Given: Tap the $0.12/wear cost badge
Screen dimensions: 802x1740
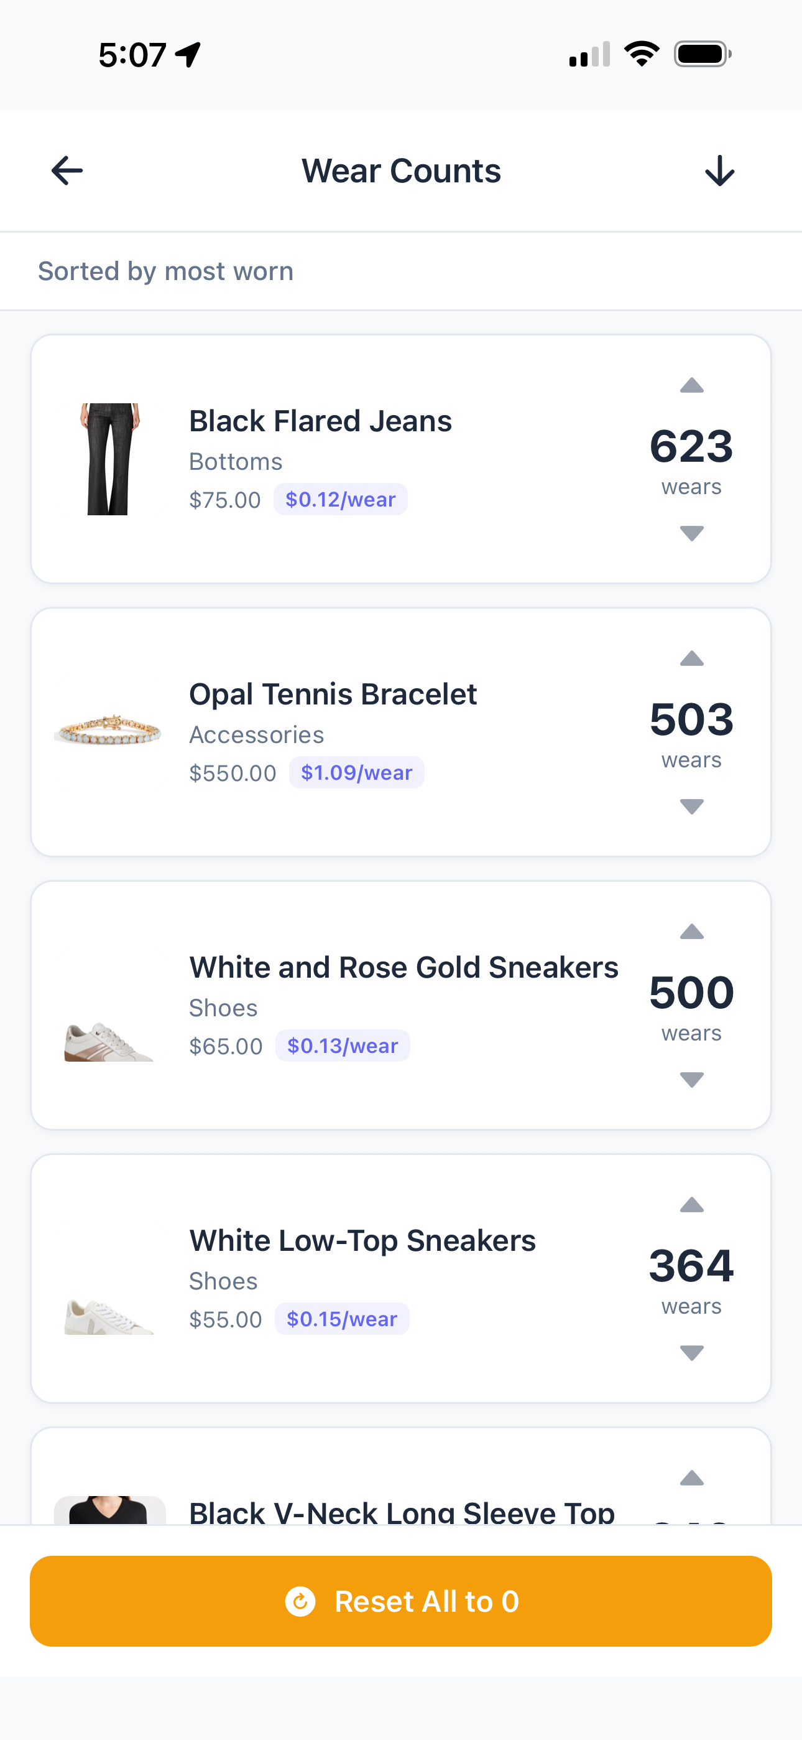Looking at the screenshot, I should 340,499.
